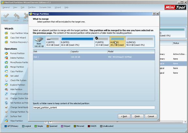Click the MiniTool logo
The height and width of the screenshot is (133, 188).
(x=175, y=7)
